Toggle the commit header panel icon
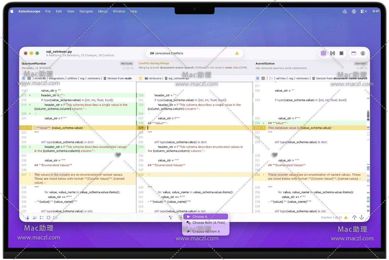 (x=353, y=53)
